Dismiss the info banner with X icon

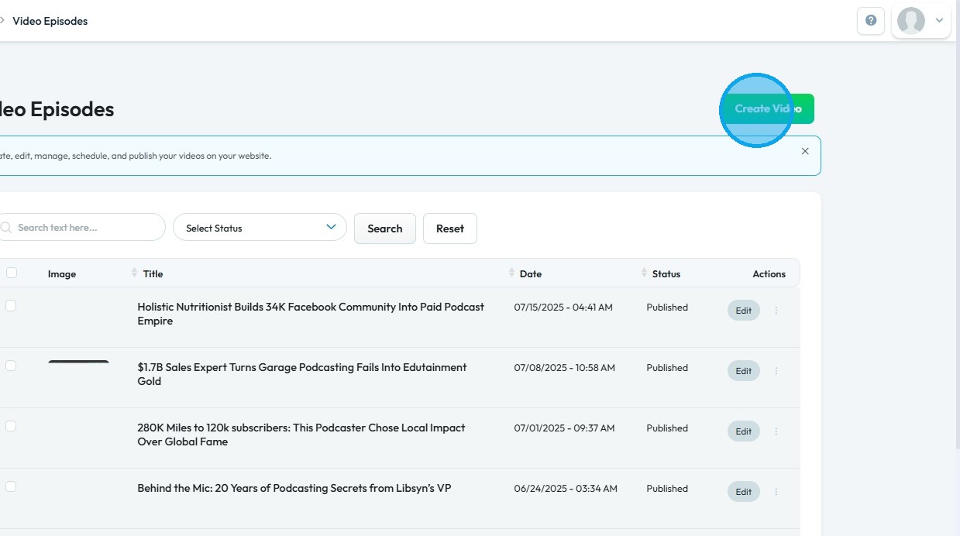(x=805, y=151)
